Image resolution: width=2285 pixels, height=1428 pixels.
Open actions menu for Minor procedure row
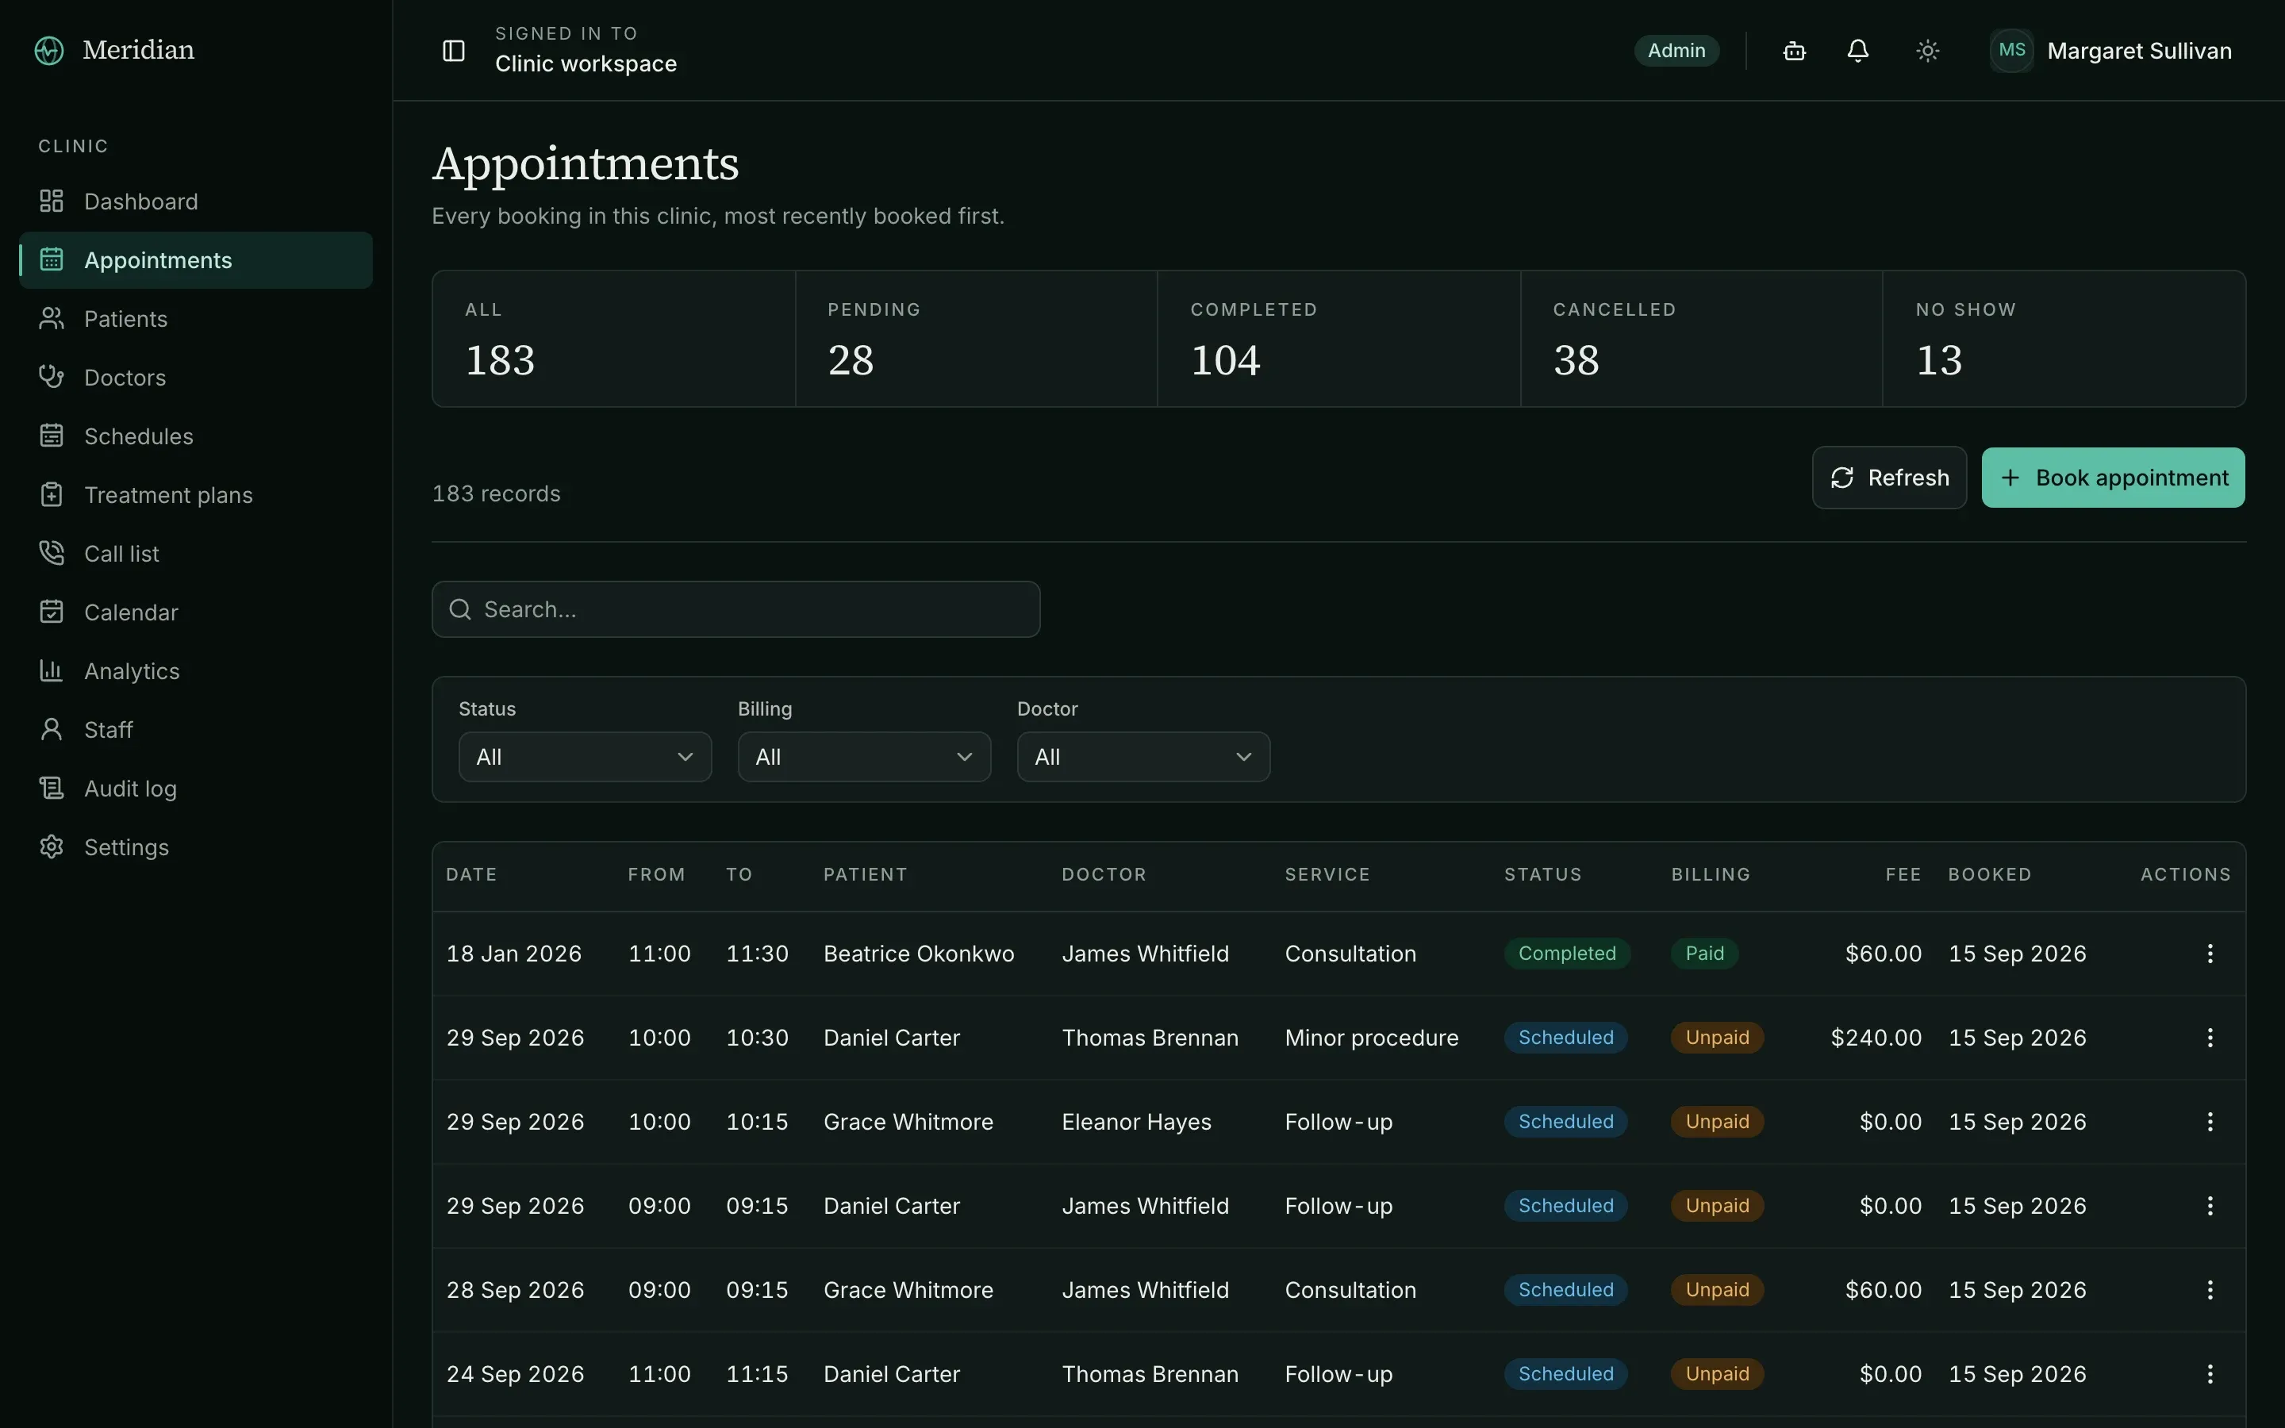click(x=2210, y=1037)
